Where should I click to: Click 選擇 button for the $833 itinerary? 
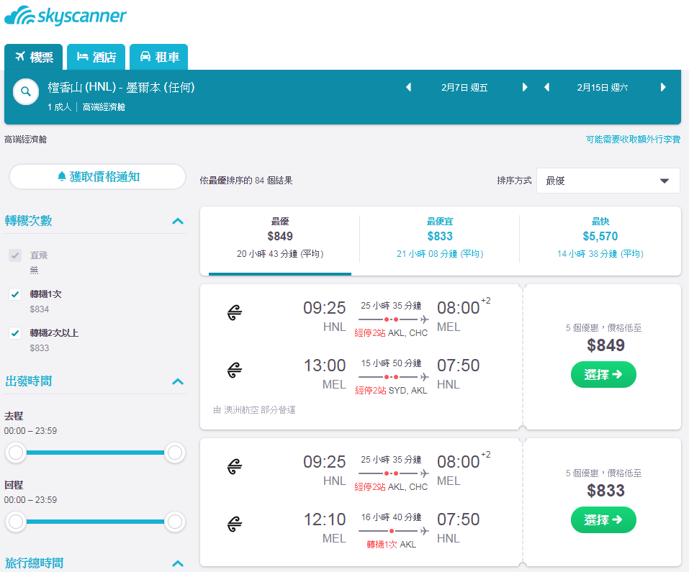click(x=603, y=519)
